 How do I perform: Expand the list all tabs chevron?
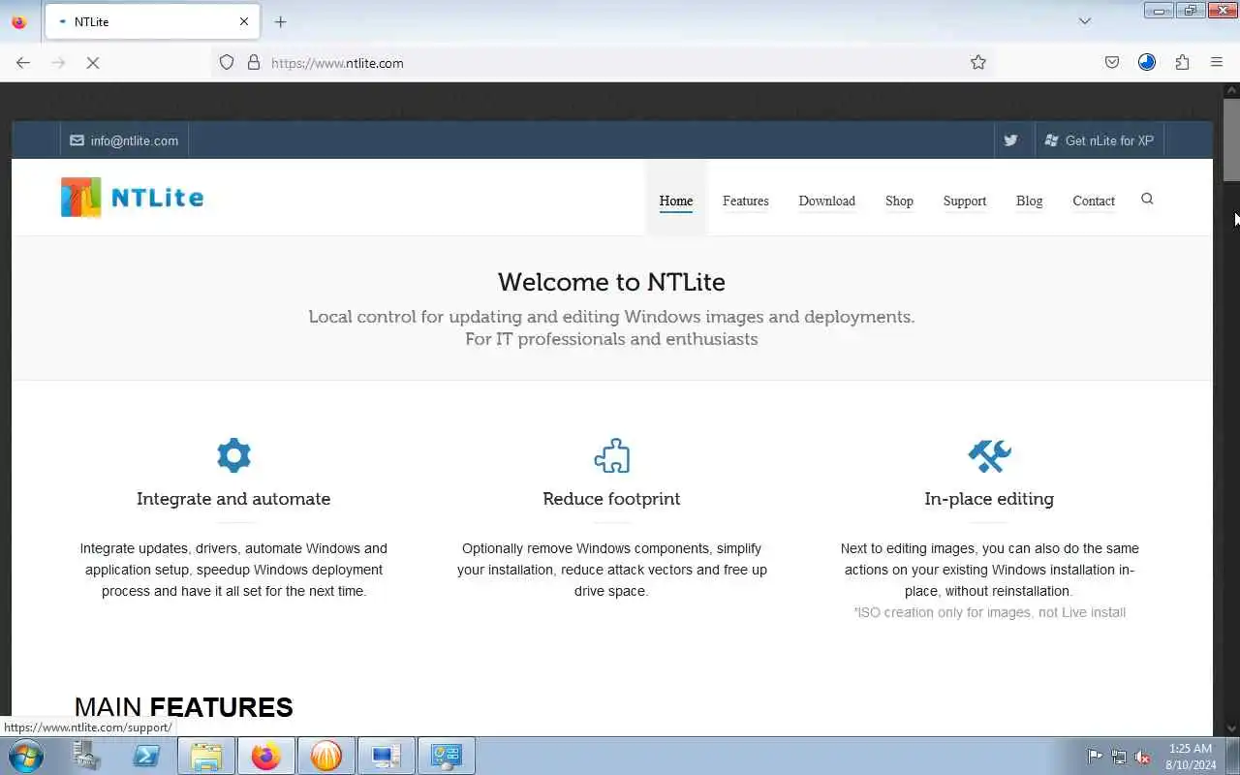[x=1085, y=21]
